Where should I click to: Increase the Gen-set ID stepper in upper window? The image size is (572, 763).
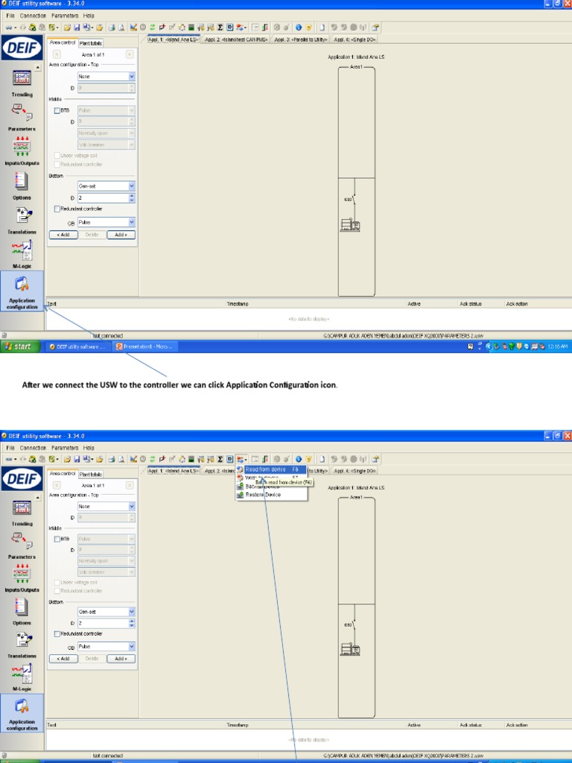(x=132, y=196)
